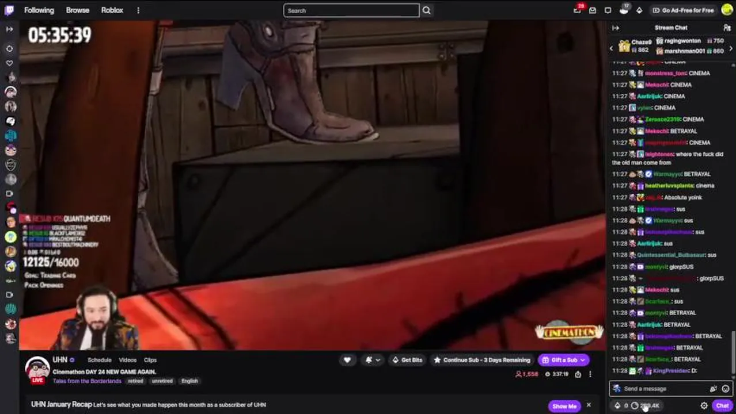The height and width of the screenshot is (414, 736).
Task: Show previous gift leaderboard entries
Action: (x=612, y=49)
